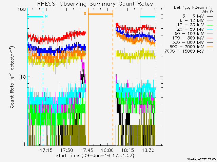217x162 pixels.
Task: Select the '50 - 100 keV' legend label
Action: pyautogui.click(x=189, y=34)
